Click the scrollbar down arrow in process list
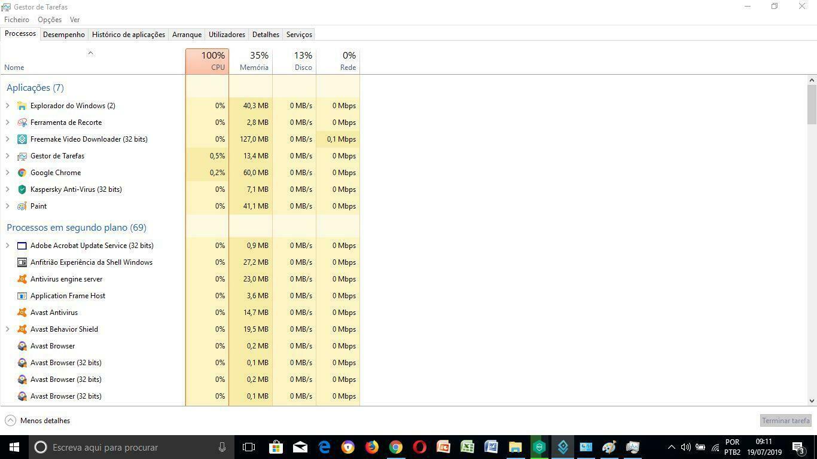Image resolution: width=817 pixels, height=459 pixels. point(812,401)
